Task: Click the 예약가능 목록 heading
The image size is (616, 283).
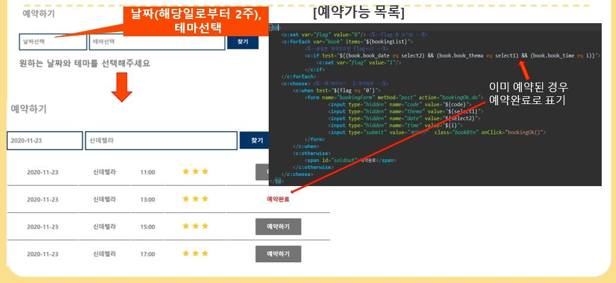Action: [x=358, y=12]
